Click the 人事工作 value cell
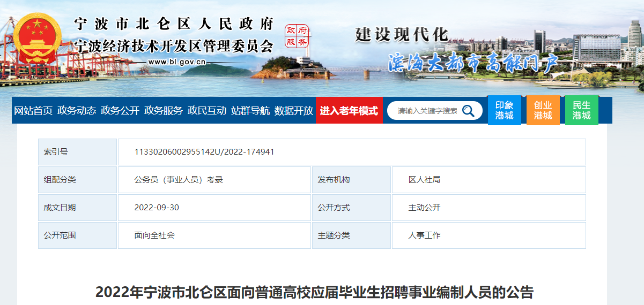This screenshot has height=305, width=644. [488, 235]
